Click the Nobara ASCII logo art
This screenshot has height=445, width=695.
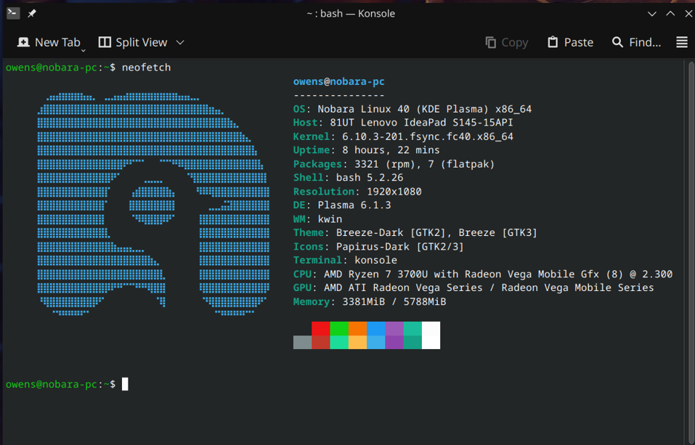[153, 204]
